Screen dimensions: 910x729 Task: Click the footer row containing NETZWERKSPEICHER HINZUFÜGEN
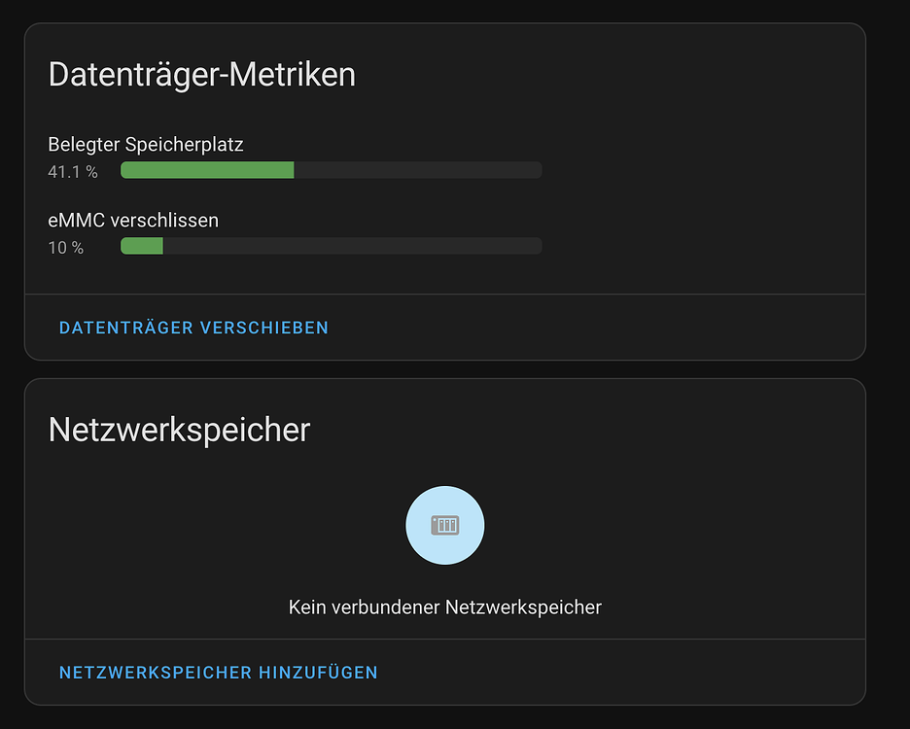click(x=445, y=672)
